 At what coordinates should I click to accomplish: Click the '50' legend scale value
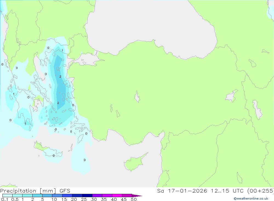(x=134, y=199)
